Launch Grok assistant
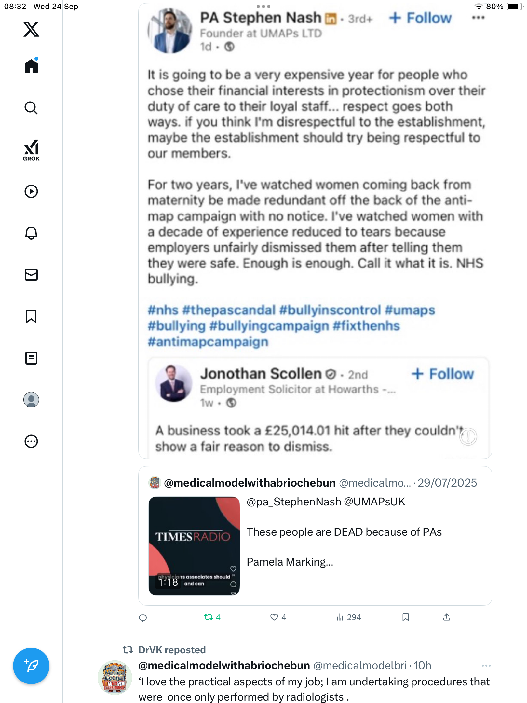Viewport: 527px width, 703px height. pyautogui.click(x=31, y=150)
